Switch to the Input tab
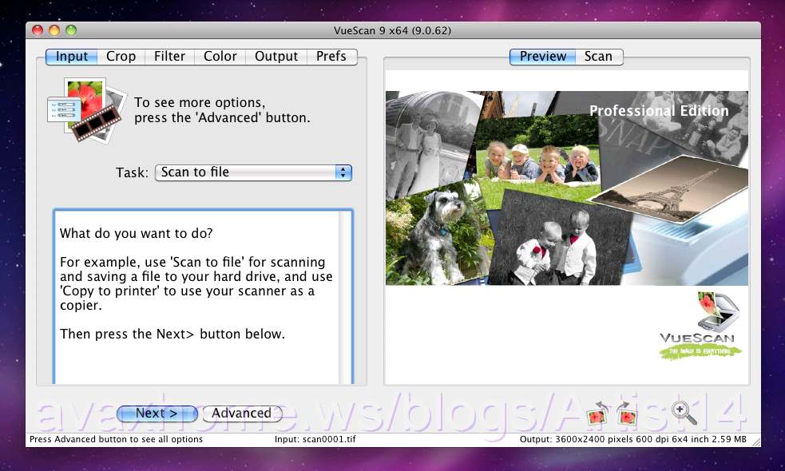Image resolution: width=785 pixels, height=471 pixels. pos(72,57)
